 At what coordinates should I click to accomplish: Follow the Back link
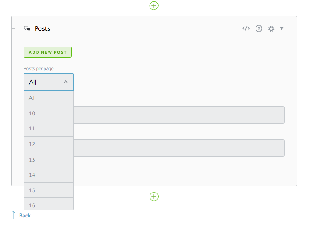tap(25, 216)
